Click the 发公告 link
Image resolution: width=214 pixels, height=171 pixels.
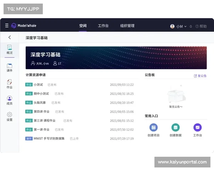point(200,76)
